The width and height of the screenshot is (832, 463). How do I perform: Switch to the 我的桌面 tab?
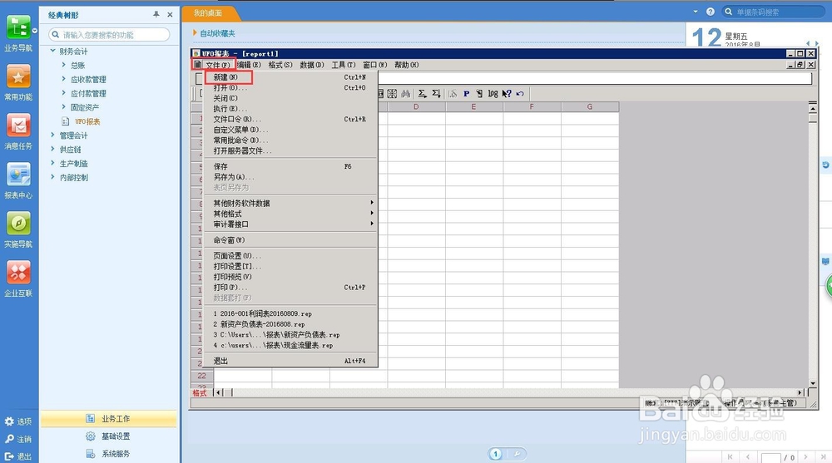click(x=207, y=13)
